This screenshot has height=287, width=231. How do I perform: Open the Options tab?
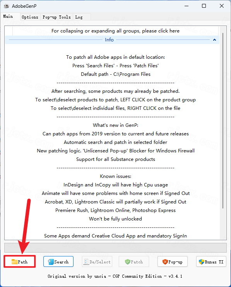point(30,17)
